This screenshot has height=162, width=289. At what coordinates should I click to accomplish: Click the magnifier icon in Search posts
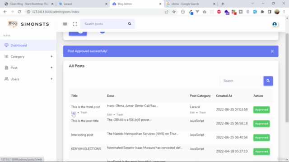(x=130, y=24)
